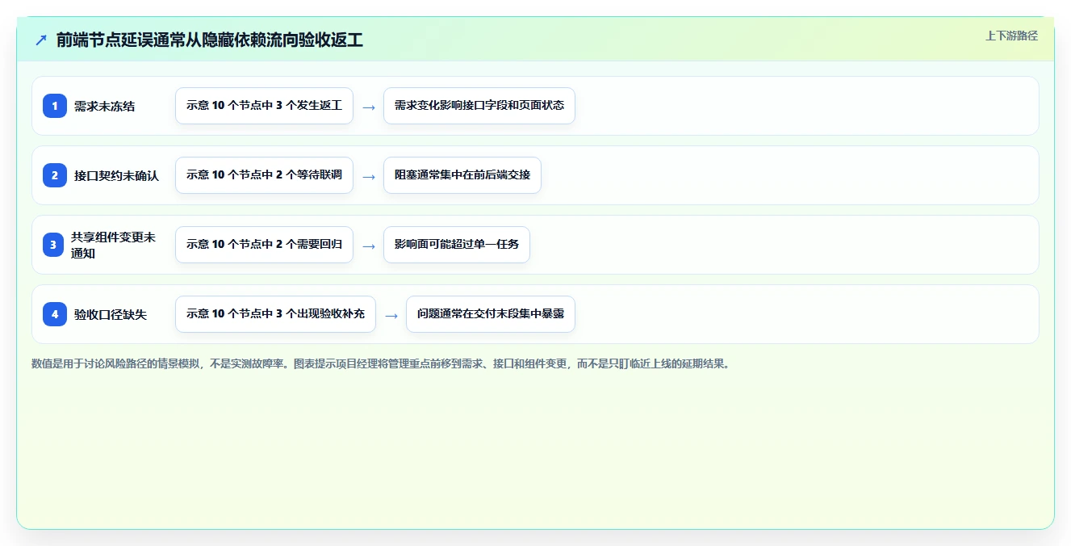Click the number 3 badge for 共享组件变更未通知
This screenshot has height=546, width=1071.
[x=55, y=245]
